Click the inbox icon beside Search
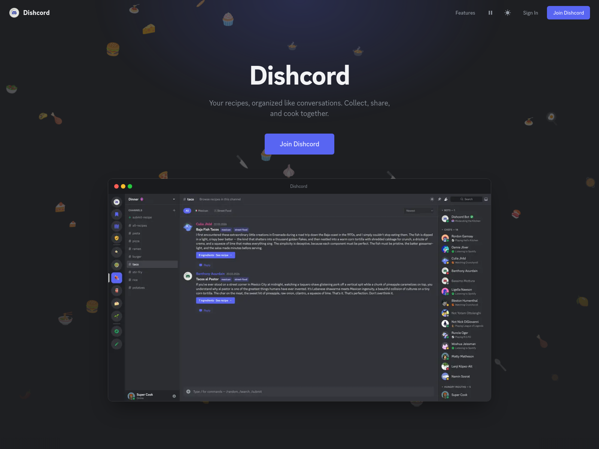This screenshot has height=449, width=599. tap(486, 199)
